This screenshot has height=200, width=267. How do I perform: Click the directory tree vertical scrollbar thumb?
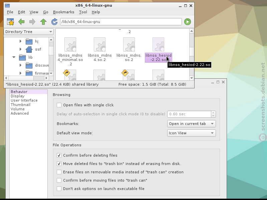click(x=51, y=50)
